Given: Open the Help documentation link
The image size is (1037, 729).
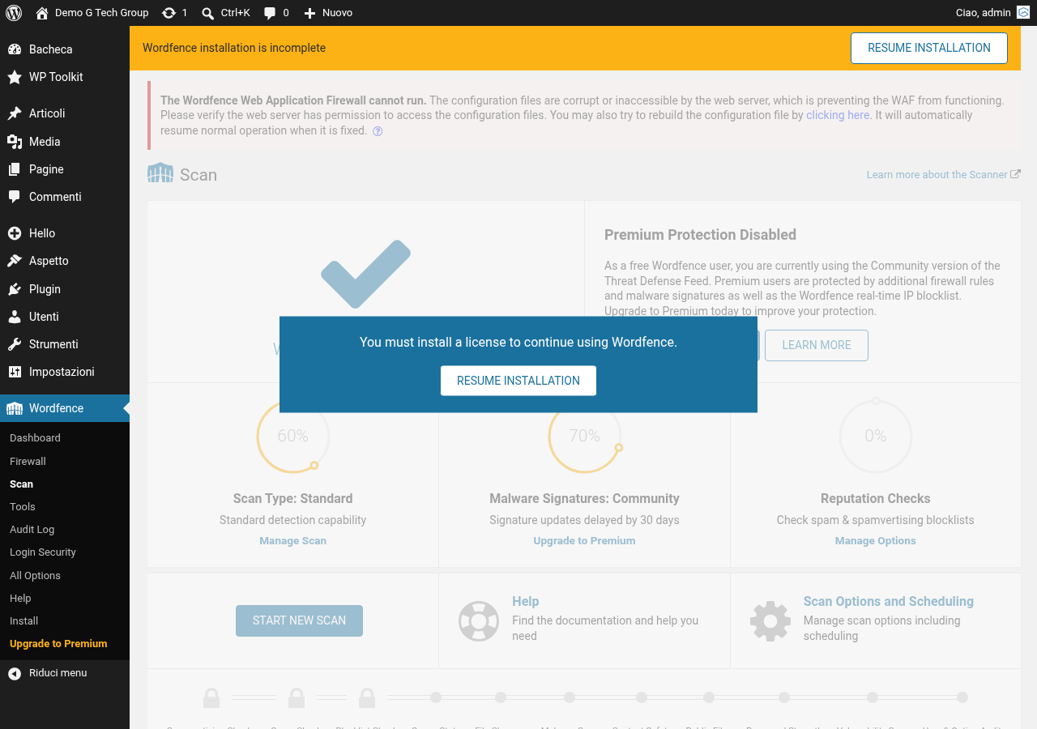Looking at the screenshot, I should 525,601.
